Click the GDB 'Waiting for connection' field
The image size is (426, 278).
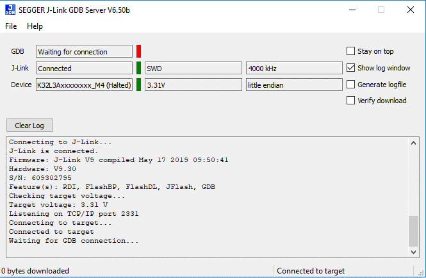(x=84, y=51)
